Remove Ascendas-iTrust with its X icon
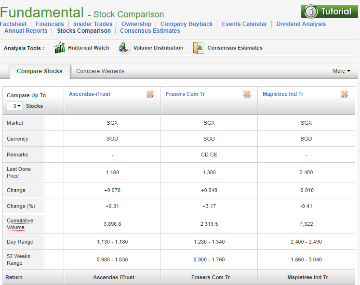This screenshot has height=285, width=360. 150,94
